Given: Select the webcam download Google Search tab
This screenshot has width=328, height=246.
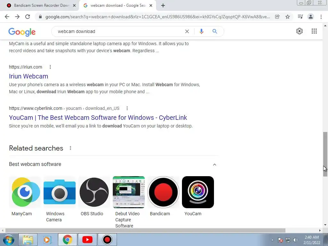Looking at the screenshot, I should point(118,6).
